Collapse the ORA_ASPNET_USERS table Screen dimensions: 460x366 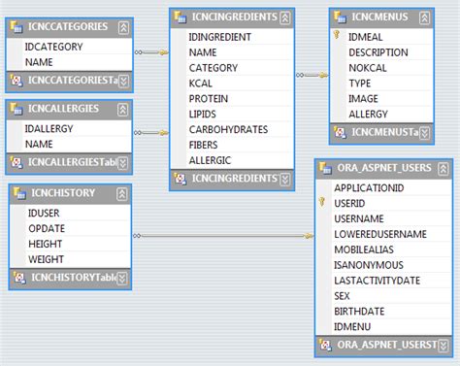443,169
